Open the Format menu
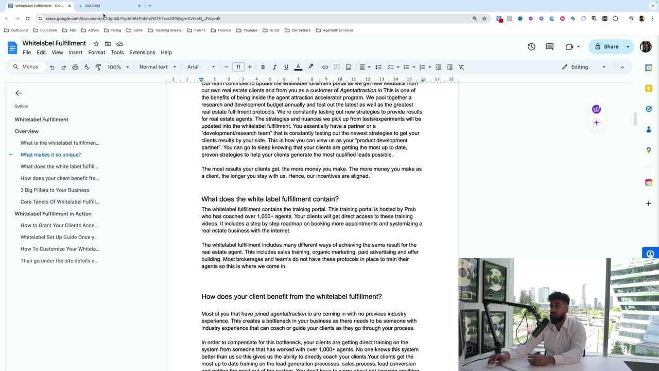The width and height of the screenshot is (659, 371). [96, 52]
